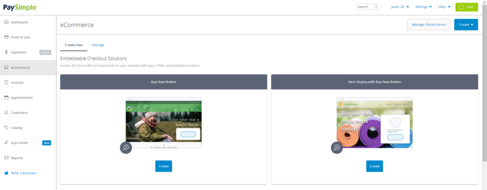Click Create under Item Display with Buy Now
Image resolution: width=487 pixels, height=190 pixels.
pos(375,166)
